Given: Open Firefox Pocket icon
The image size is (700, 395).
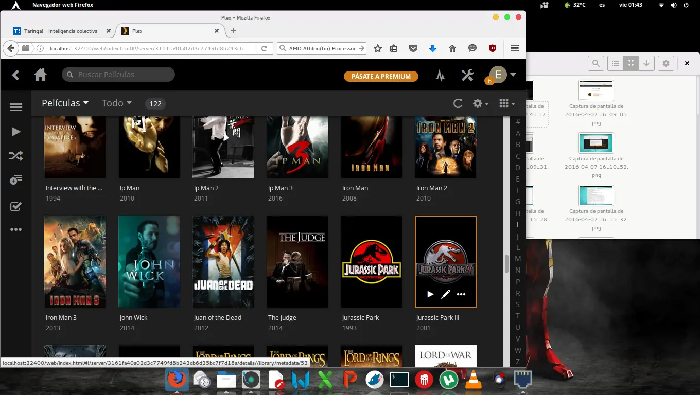Looking at the screenshot, I should pos(413,48).
